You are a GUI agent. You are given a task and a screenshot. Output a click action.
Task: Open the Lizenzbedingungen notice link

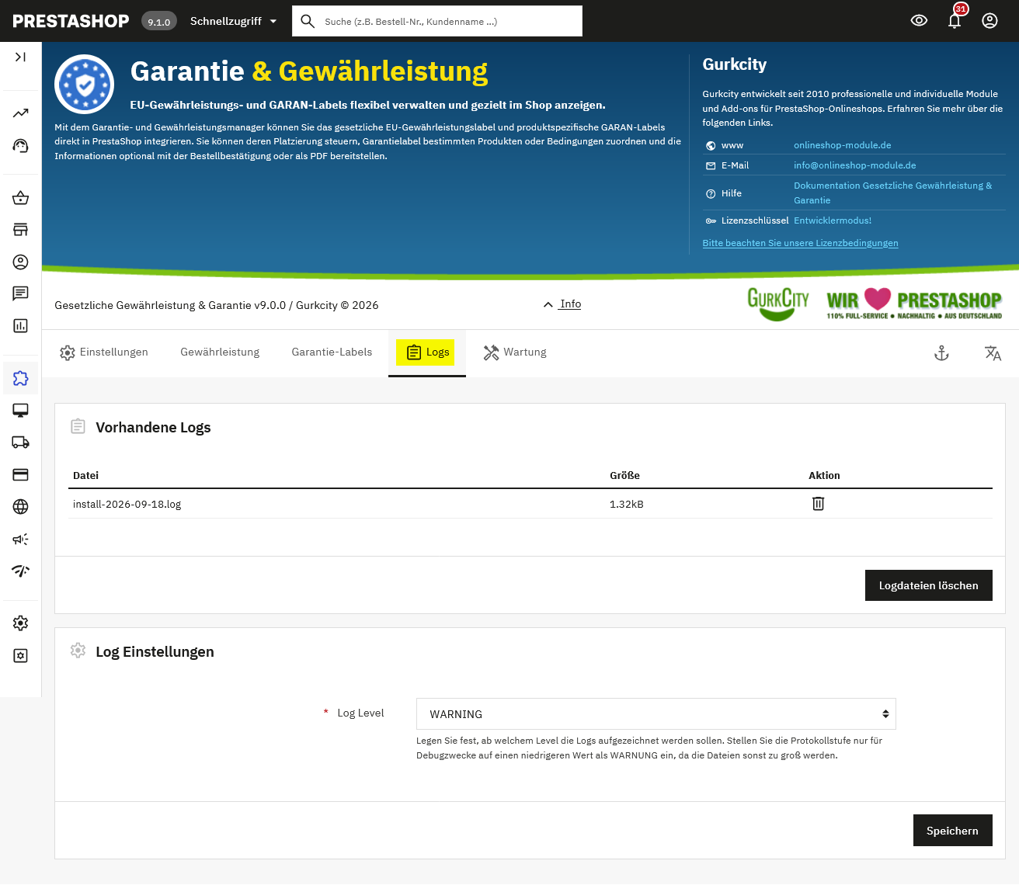tap(800, 243)
